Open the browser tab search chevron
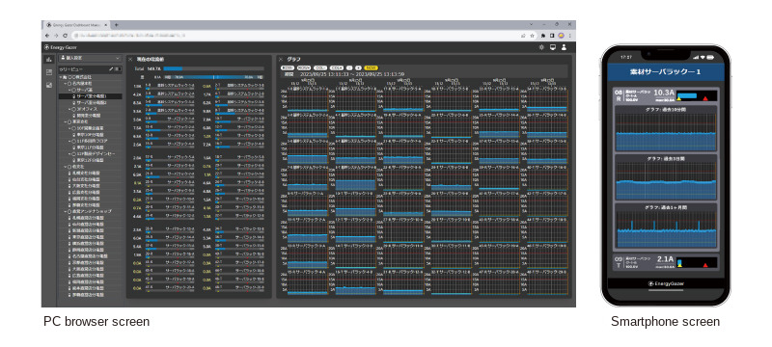This screenshot has height=347, width=772. click(x=532, y=24)
